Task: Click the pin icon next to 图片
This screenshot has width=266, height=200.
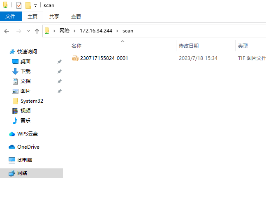Action: (59, 91)
